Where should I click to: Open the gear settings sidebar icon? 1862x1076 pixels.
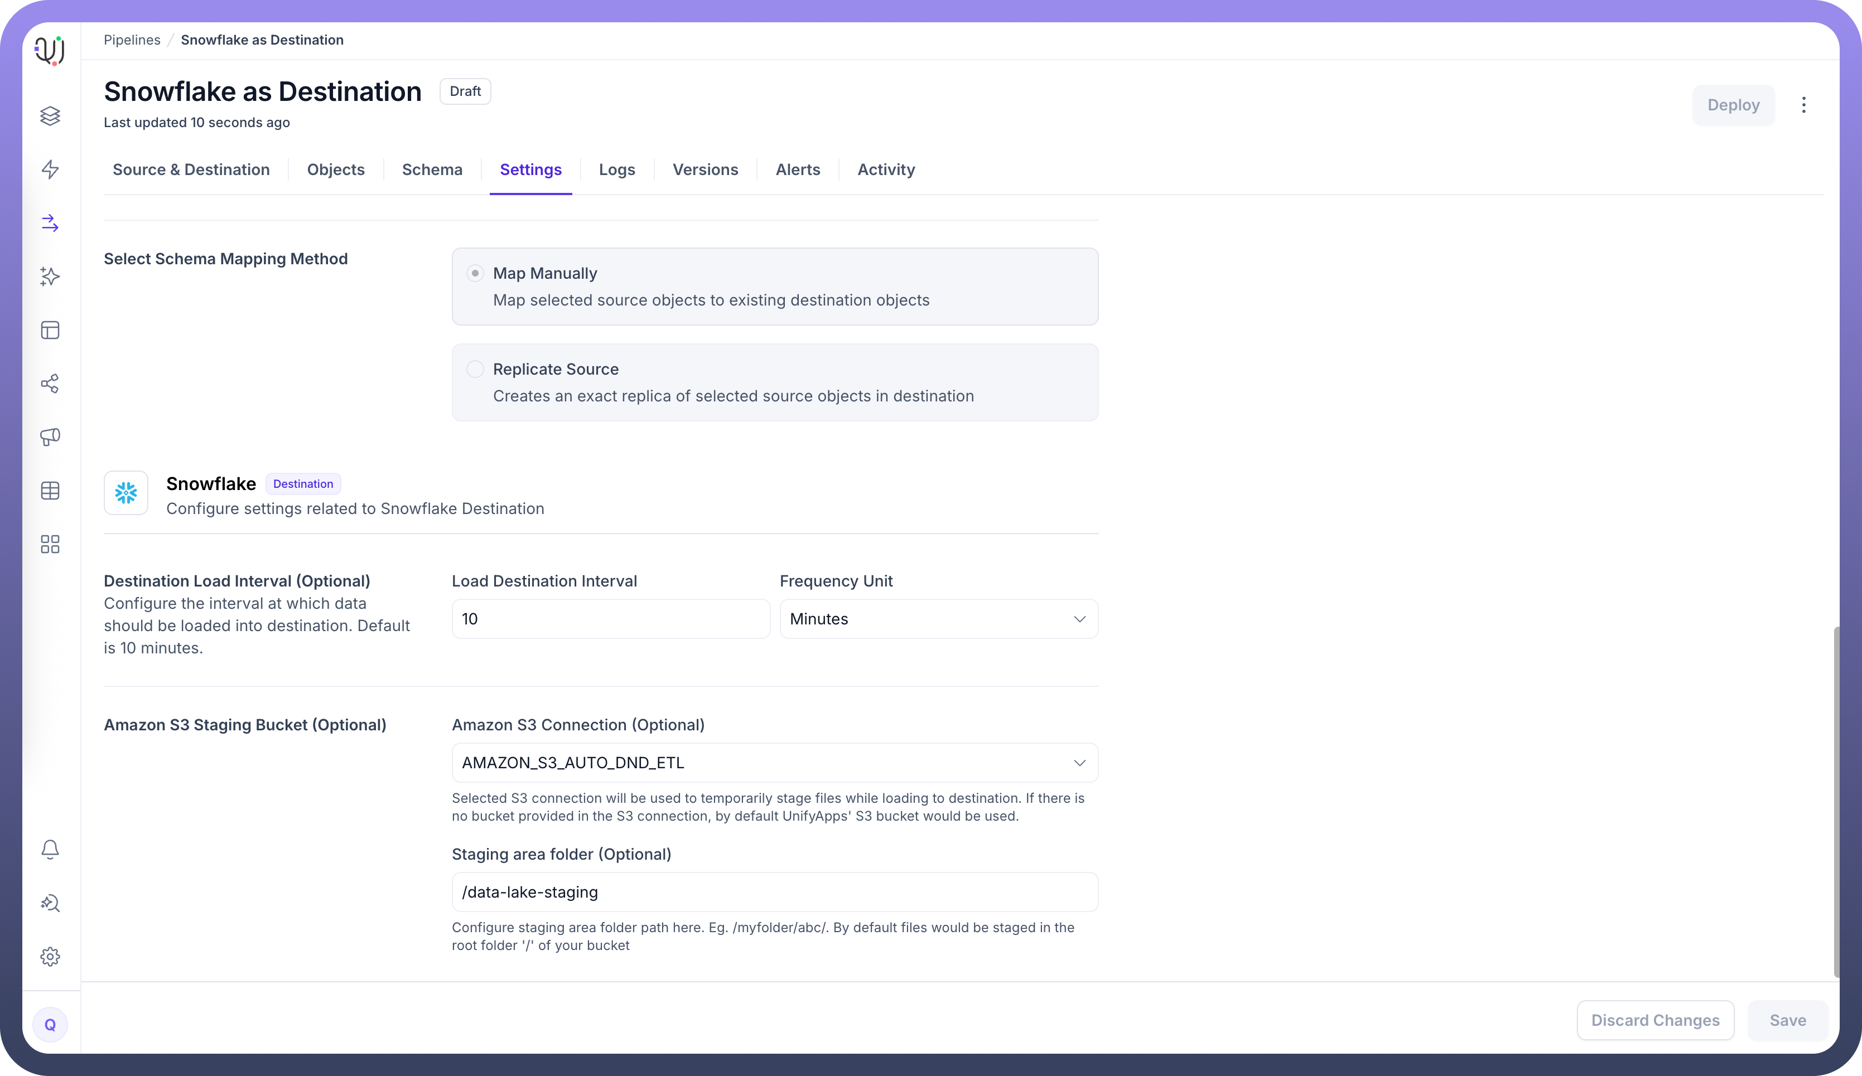[50, 956]
